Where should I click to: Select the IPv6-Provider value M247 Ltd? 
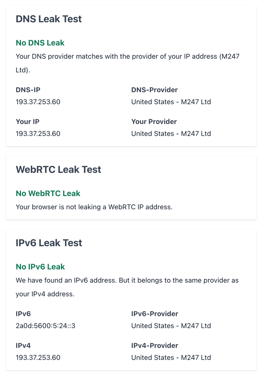[x=171, y=325]
